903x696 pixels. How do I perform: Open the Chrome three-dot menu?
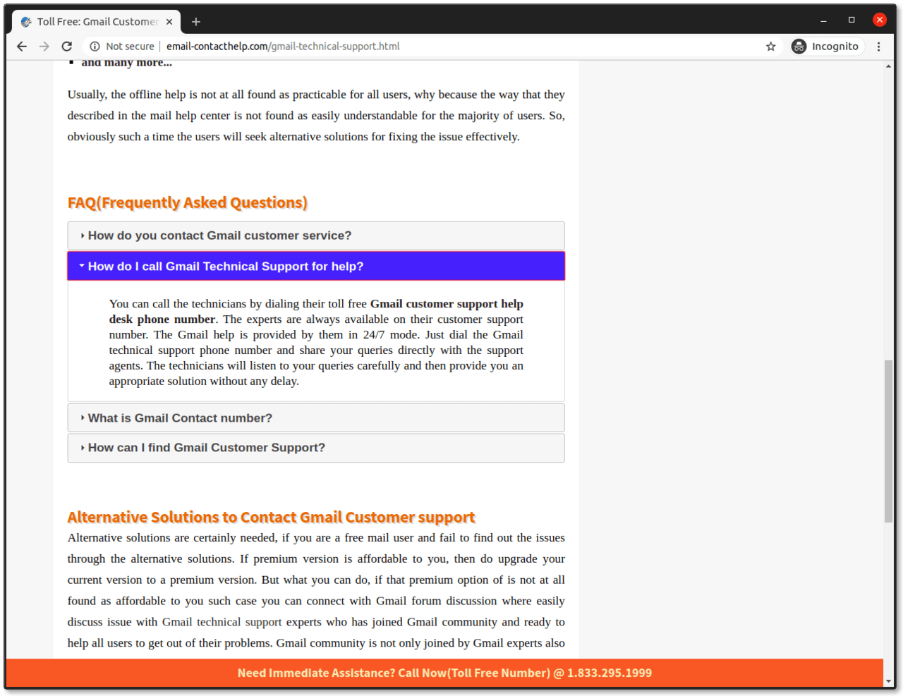coord(878,47)
